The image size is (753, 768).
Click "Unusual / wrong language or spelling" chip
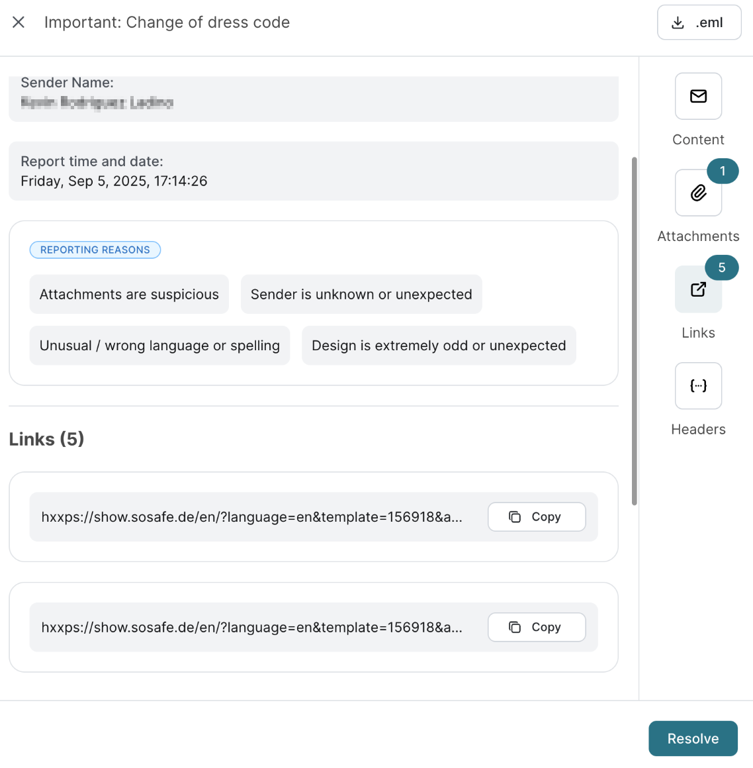pos(159,346)
